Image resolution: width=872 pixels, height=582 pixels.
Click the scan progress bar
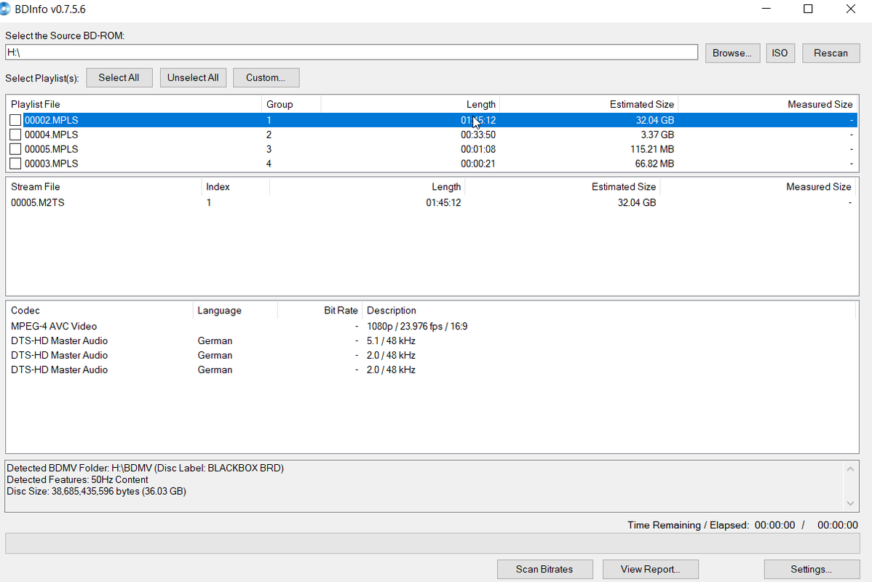pos(432,543)
